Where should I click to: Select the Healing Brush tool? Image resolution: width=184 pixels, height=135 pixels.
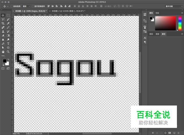tap(3, 28)
